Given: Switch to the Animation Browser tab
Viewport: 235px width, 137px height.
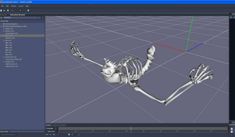Looking at the screenshot, I should (x=18, y=15).
